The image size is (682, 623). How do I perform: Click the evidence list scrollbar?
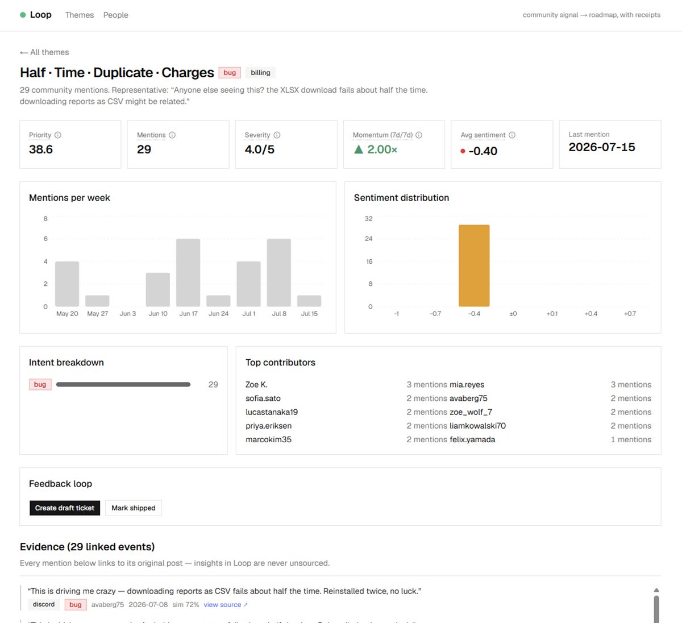coord(656,609)
